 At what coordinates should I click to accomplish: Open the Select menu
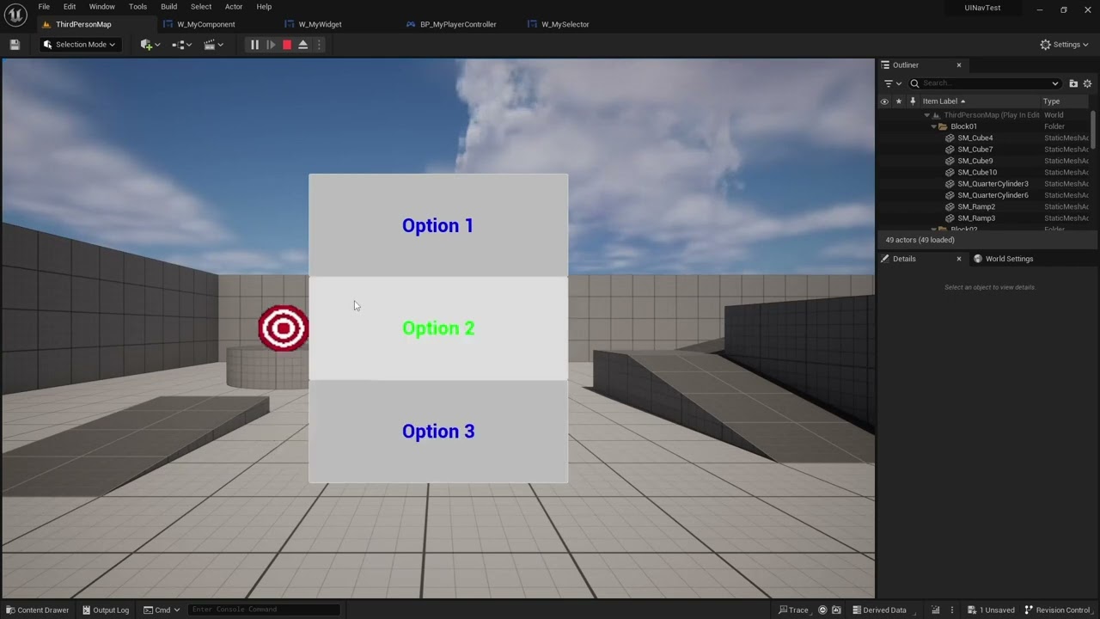pos(201,7)
